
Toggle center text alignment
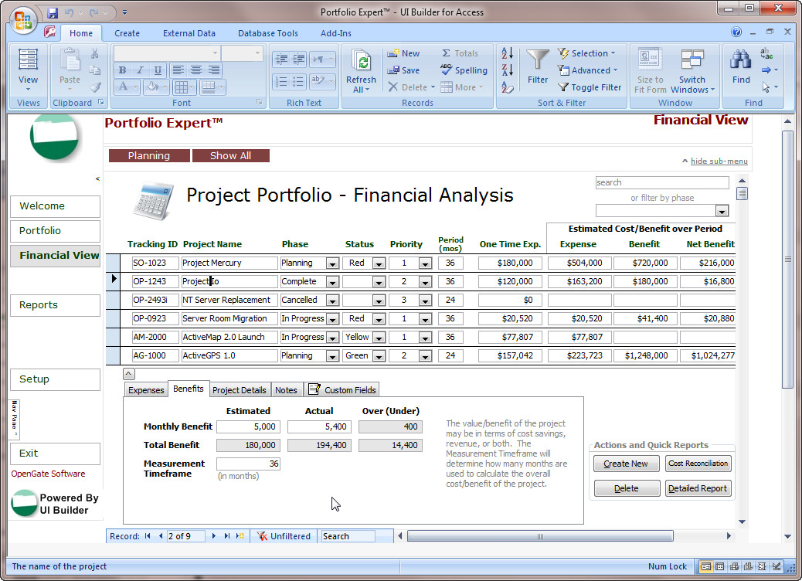[x=196, y=70]
